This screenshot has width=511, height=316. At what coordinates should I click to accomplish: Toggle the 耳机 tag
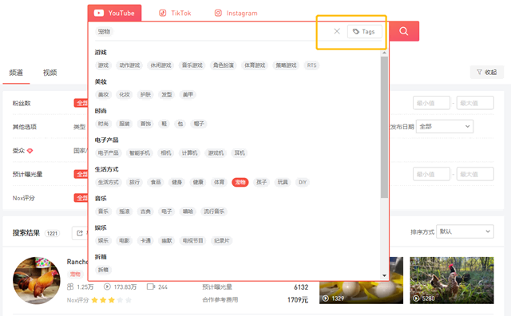[x=240, y=153]
